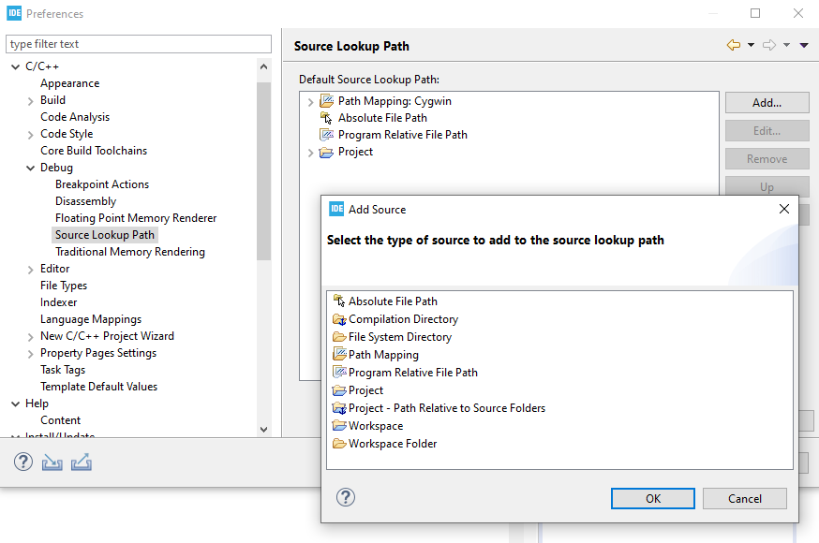
Task: Click the help icon in Add Source dialog
Action: click(x=346, y=498)
